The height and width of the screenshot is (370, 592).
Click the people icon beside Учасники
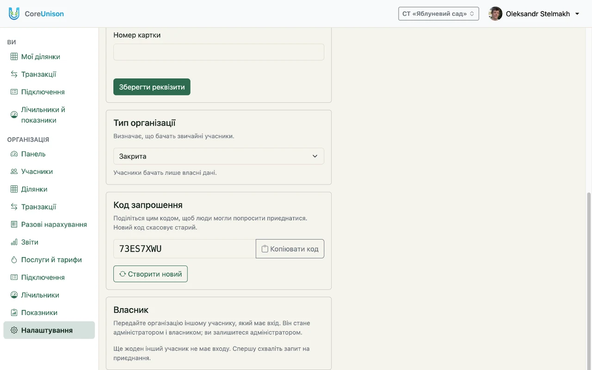14,172
